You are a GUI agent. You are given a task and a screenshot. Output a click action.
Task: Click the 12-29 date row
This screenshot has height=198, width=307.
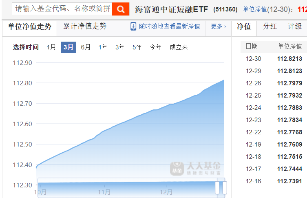point(254,71)
